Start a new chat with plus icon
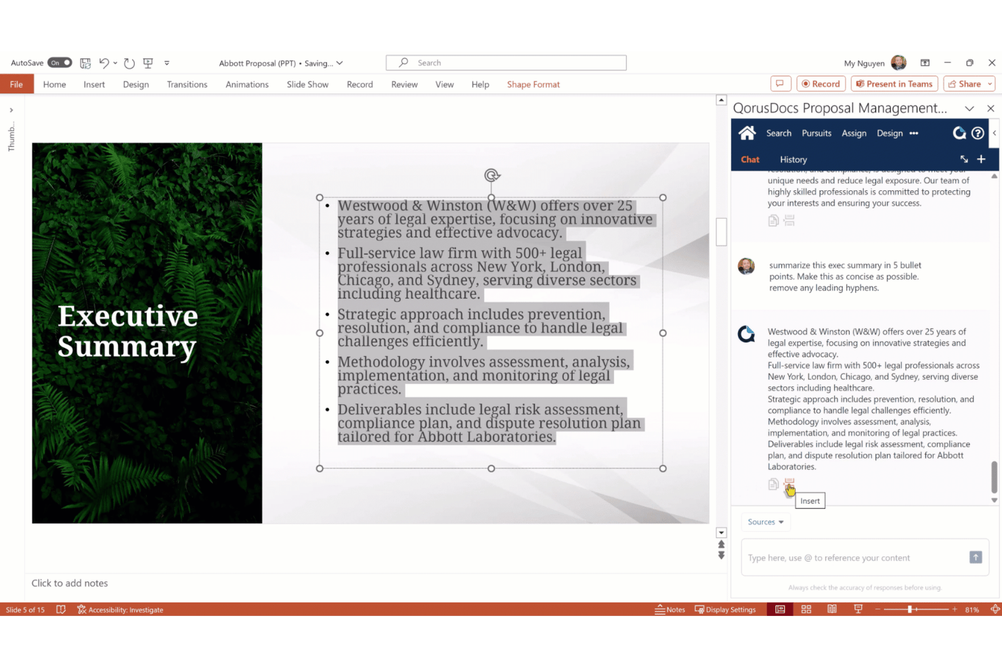 point(981,159)
